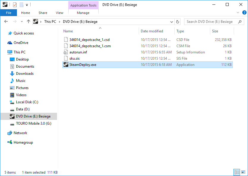This screenshot has width=248, height=176.
Task: Open Videos in navigation pane
Action: coord(21,95)
